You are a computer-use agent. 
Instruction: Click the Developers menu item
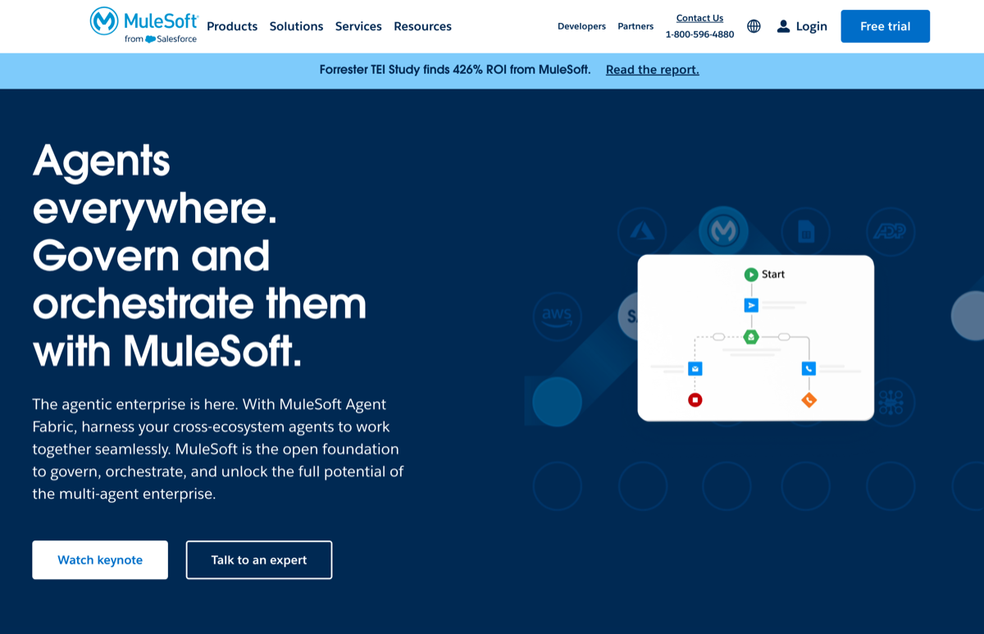[581, 26]
